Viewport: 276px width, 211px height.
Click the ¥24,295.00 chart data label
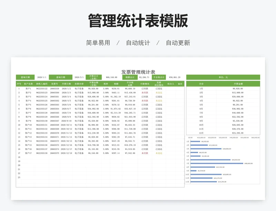point(222,182)
